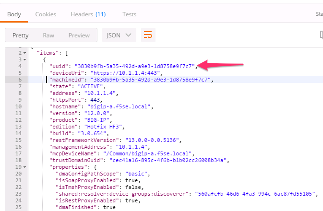Switch to the Body tab
Screen dimensions: 323x211
coord(14,14)
